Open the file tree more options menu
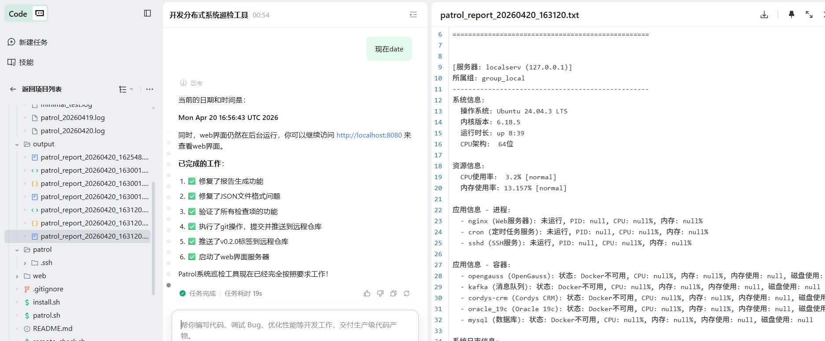825x341 pixels. click(150, 89)
